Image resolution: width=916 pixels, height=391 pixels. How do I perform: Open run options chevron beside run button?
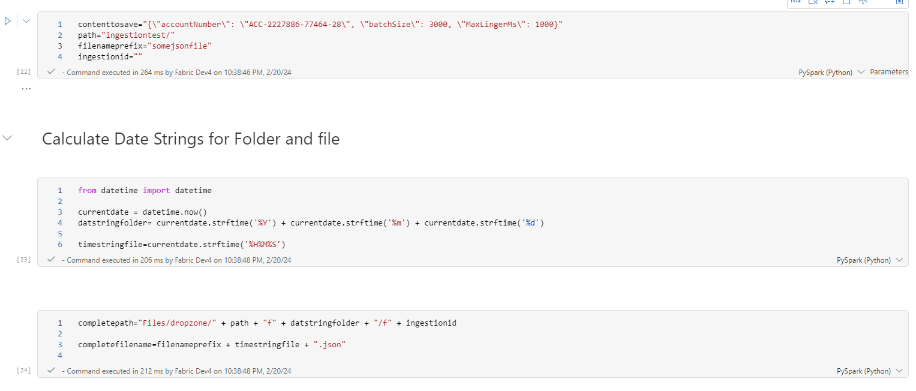(x=26, y=21)
